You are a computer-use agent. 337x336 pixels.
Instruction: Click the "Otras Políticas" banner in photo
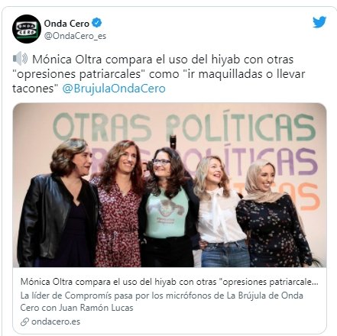point(185,128)
